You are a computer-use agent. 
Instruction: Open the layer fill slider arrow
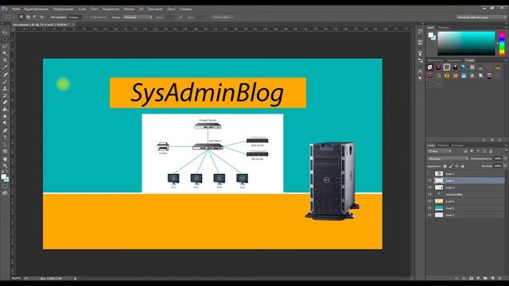tap(505, 166)
